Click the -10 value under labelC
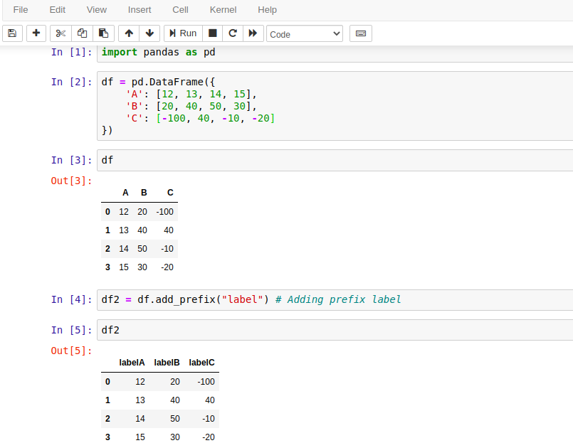This screenshot has height=443, width=573. click(209, 419)
